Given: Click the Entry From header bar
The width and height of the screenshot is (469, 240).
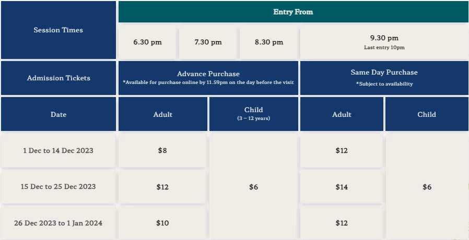Looking at the screenshot, I should coord(293,11).
